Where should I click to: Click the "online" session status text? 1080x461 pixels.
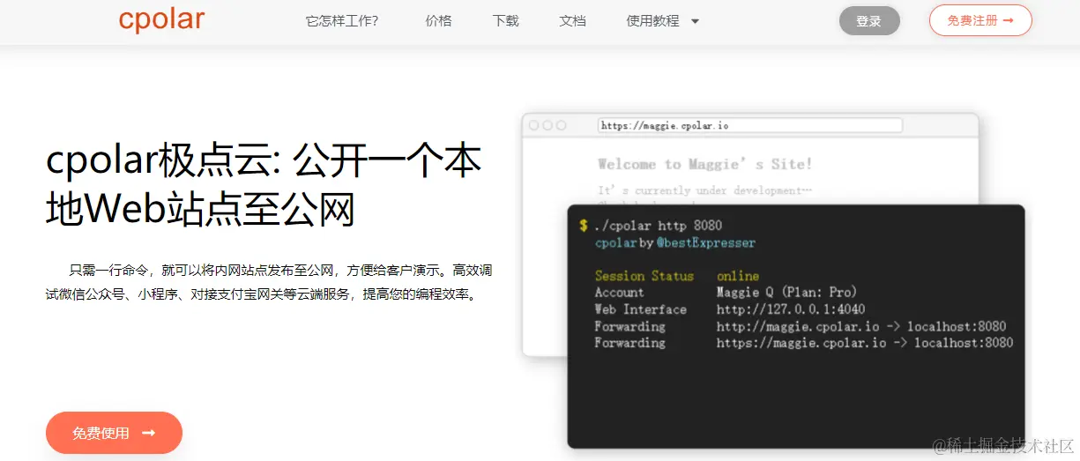[738, 276]
